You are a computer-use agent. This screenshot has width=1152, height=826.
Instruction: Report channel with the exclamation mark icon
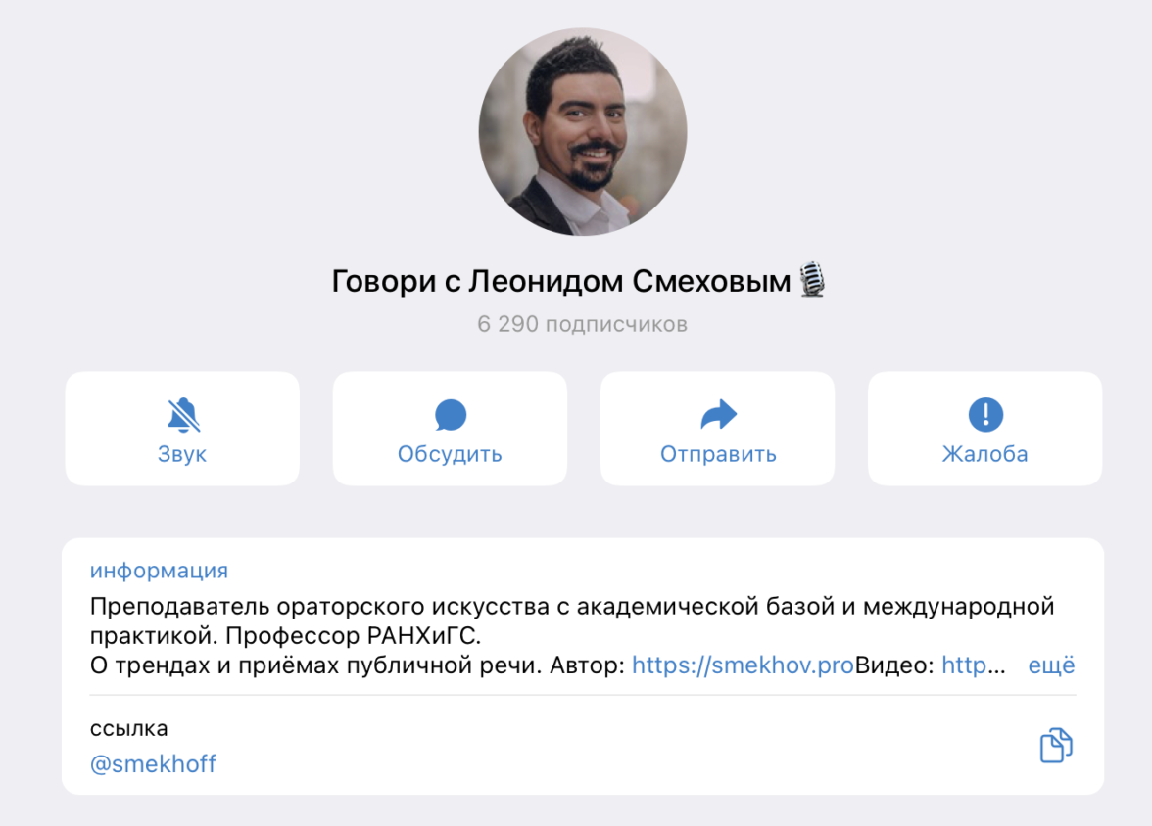[x=985, y=415]
